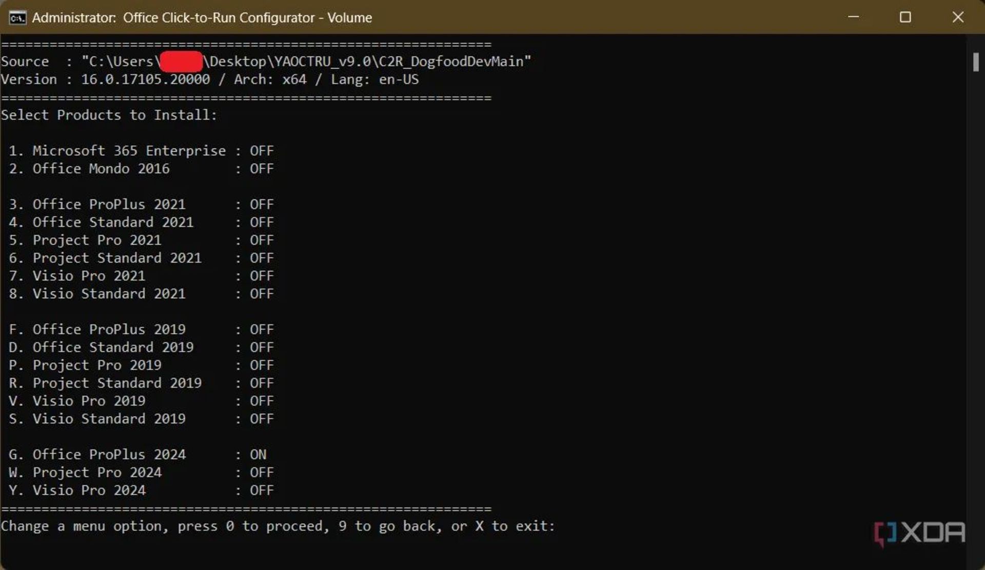Click the ON status of Office ProPlus 2024

point(258,455)
